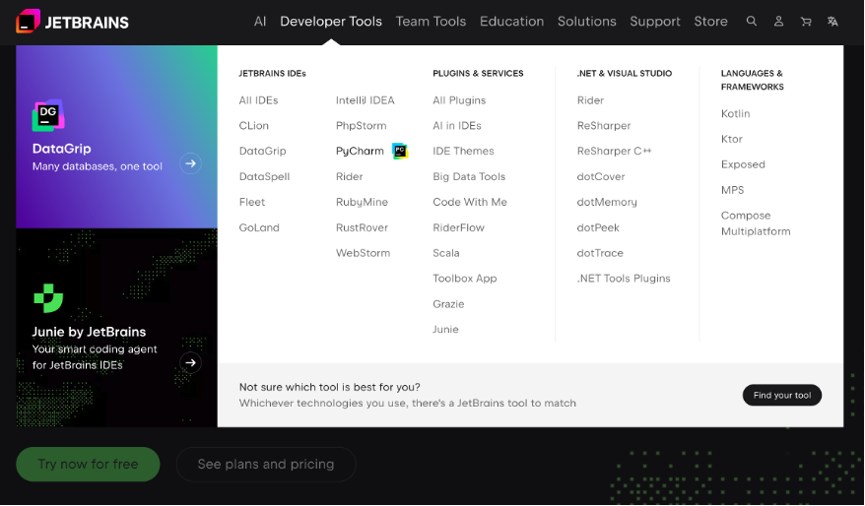Open the dotTrace link
865x506 pixels.
point(600,253)
